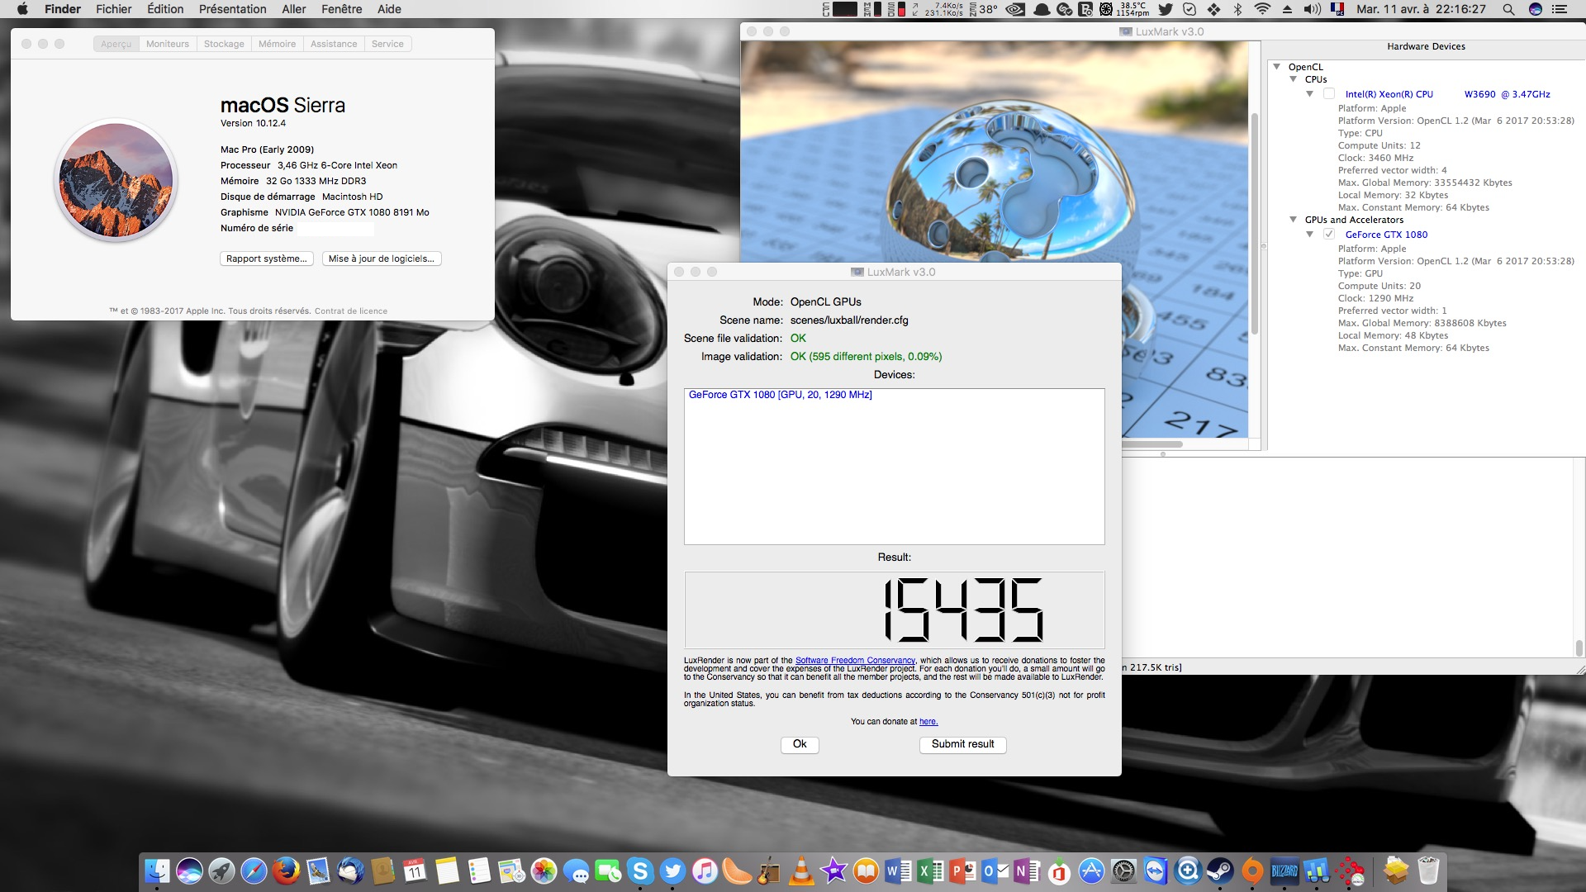
Task: Click the donate 'here' link
Action: tap(928, 721)
